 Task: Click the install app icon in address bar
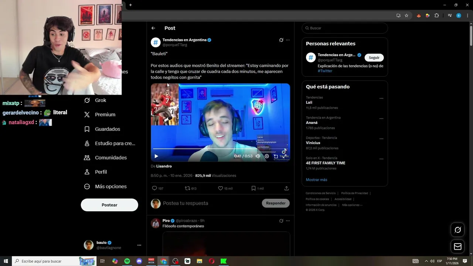point(398,16)
